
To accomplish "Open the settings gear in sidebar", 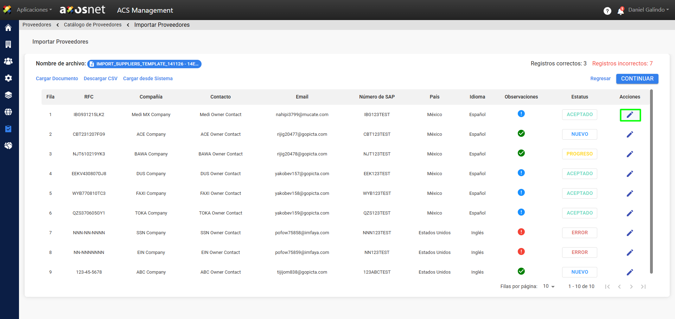I will pyautogui.click(x=8, y=78).
